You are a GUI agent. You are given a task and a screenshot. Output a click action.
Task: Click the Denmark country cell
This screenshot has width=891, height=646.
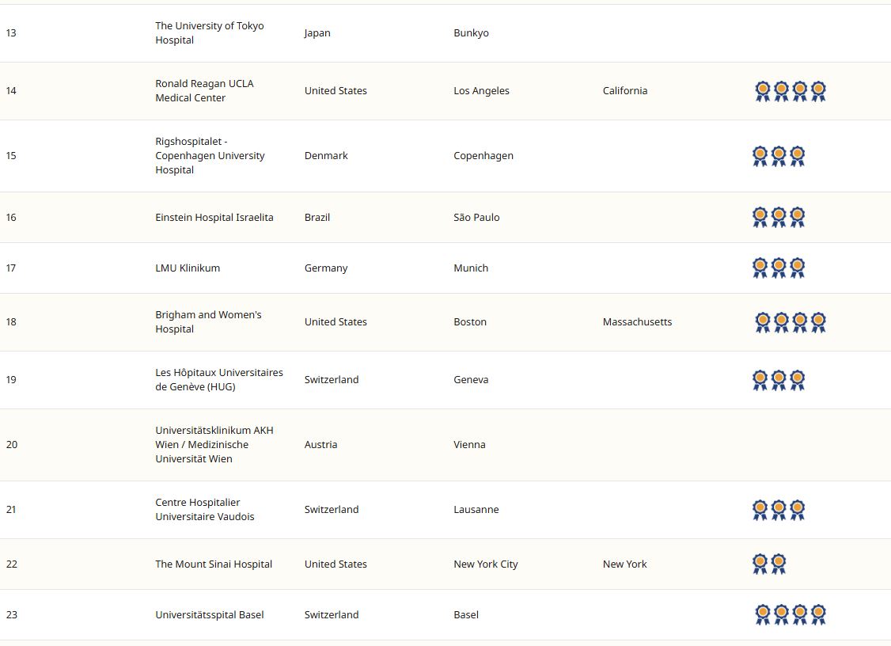click(326, 156)
